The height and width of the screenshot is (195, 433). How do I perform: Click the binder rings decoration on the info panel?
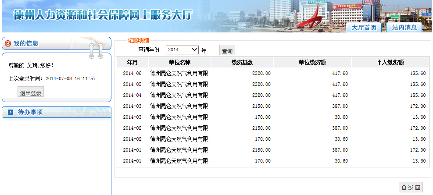click(x=95, y=50)
